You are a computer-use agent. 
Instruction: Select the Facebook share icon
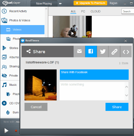pyautogui.click(x=91, y=51)
